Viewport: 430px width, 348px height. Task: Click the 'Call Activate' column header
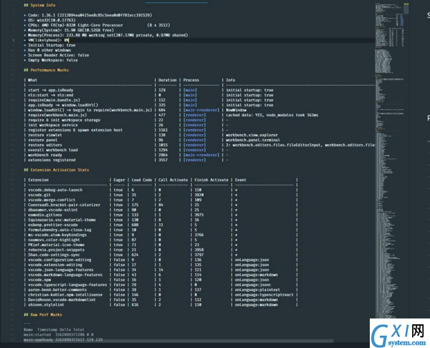(173, 180)
